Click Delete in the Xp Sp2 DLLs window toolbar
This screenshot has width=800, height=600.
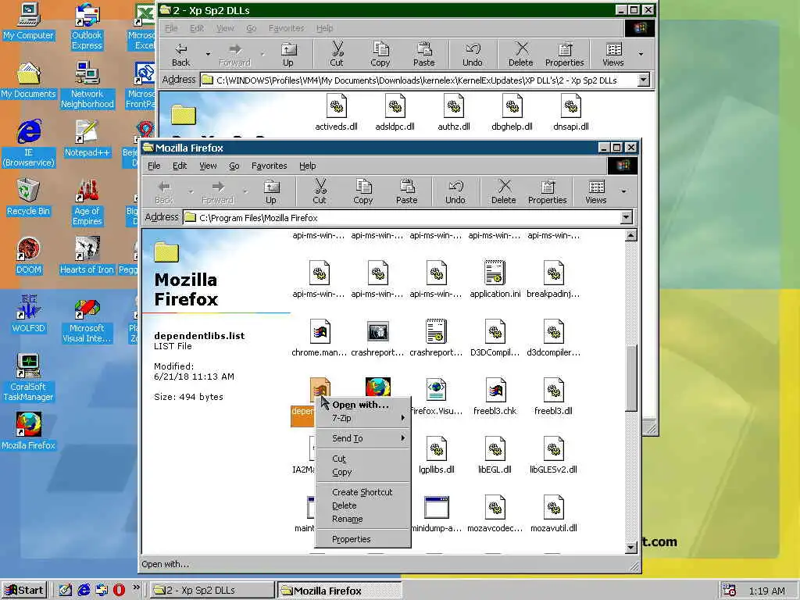[521, 54]
